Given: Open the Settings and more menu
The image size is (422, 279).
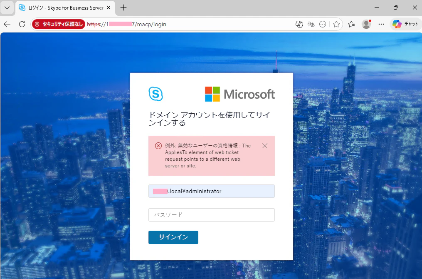Looking at the screenshot, I should click(381, 24).
